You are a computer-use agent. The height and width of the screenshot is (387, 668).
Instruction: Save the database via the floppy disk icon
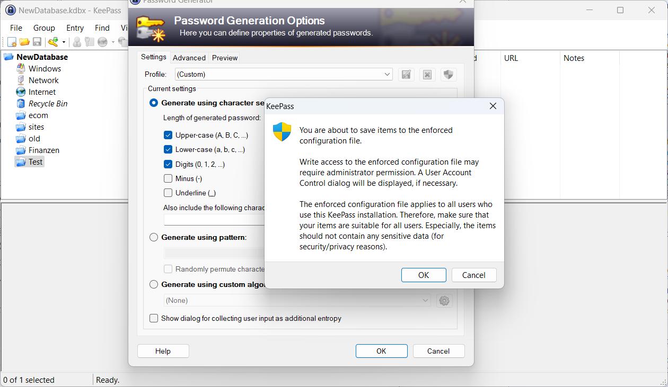click(x=37, y=41)
